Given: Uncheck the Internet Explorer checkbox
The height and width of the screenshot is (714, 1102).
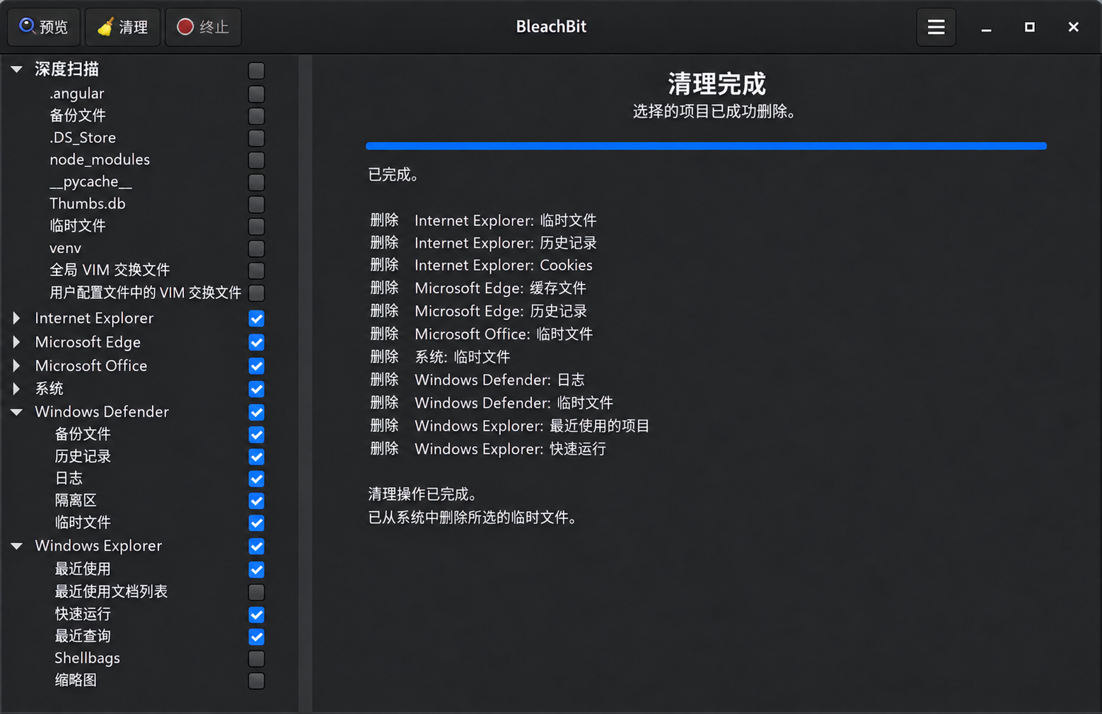Looking at the screenshot, I should coord(257,319).
